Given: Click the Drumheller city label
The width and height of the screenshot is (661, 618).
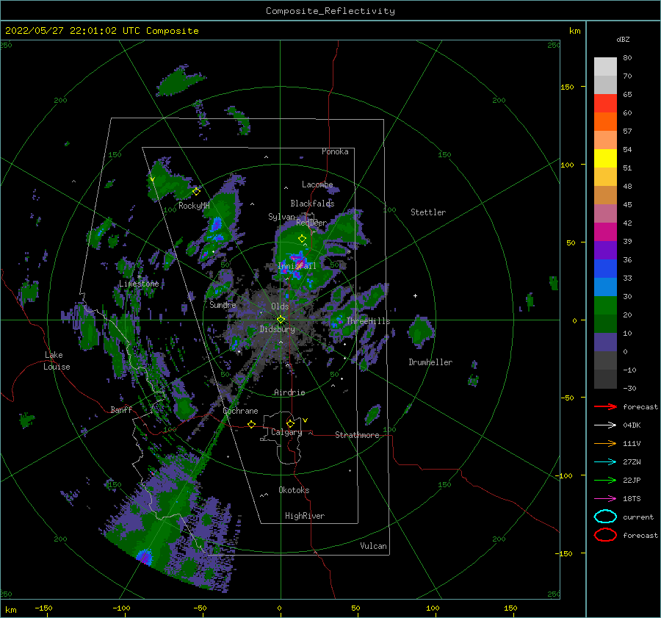Looking at the screenshot, I should (430, 362).
